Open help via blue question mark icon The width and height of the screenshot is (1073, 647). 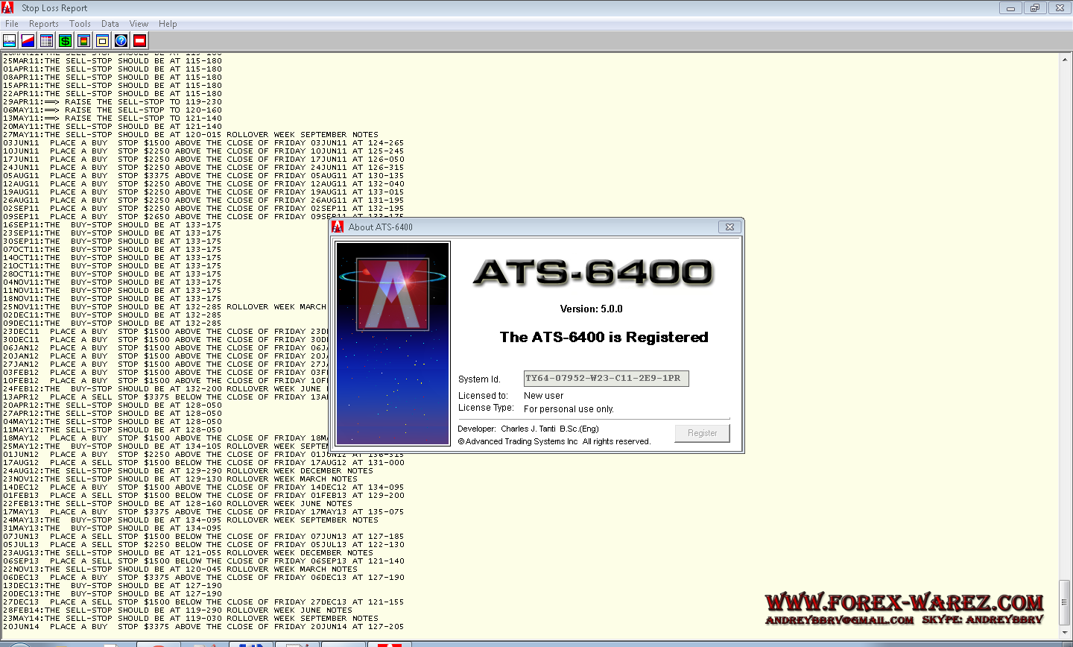pos(121,41)
